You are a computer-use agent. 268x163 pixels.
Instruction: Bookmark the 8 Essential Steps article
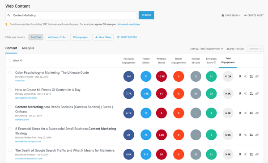pos(240,135)
